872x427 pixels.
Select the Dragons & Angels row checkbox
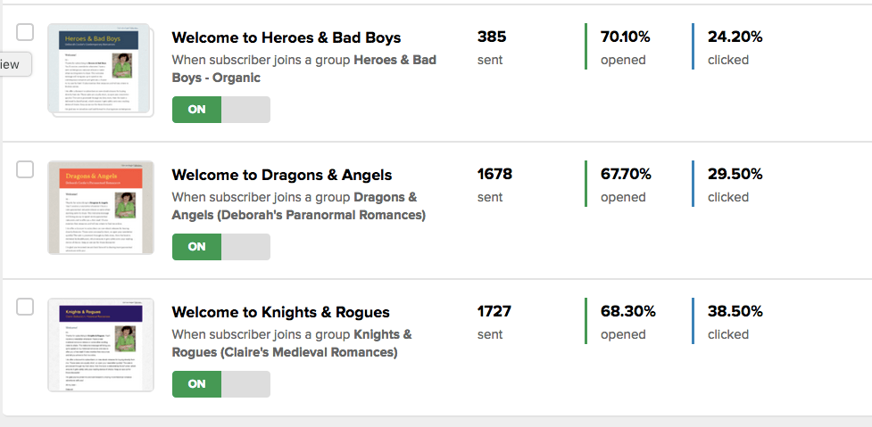[x=25, y=169]
